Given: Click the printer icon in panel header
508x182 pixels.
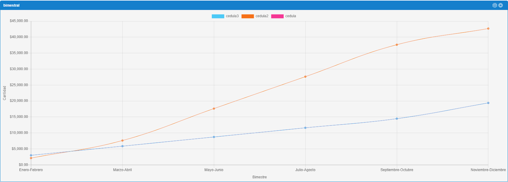Looking at the screenshot, I should click(494, 5).
